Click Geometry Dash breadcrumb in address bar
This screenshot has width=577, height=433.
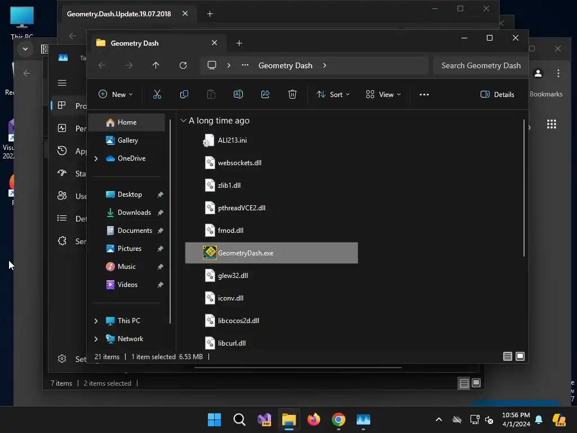tap(285, 65)
